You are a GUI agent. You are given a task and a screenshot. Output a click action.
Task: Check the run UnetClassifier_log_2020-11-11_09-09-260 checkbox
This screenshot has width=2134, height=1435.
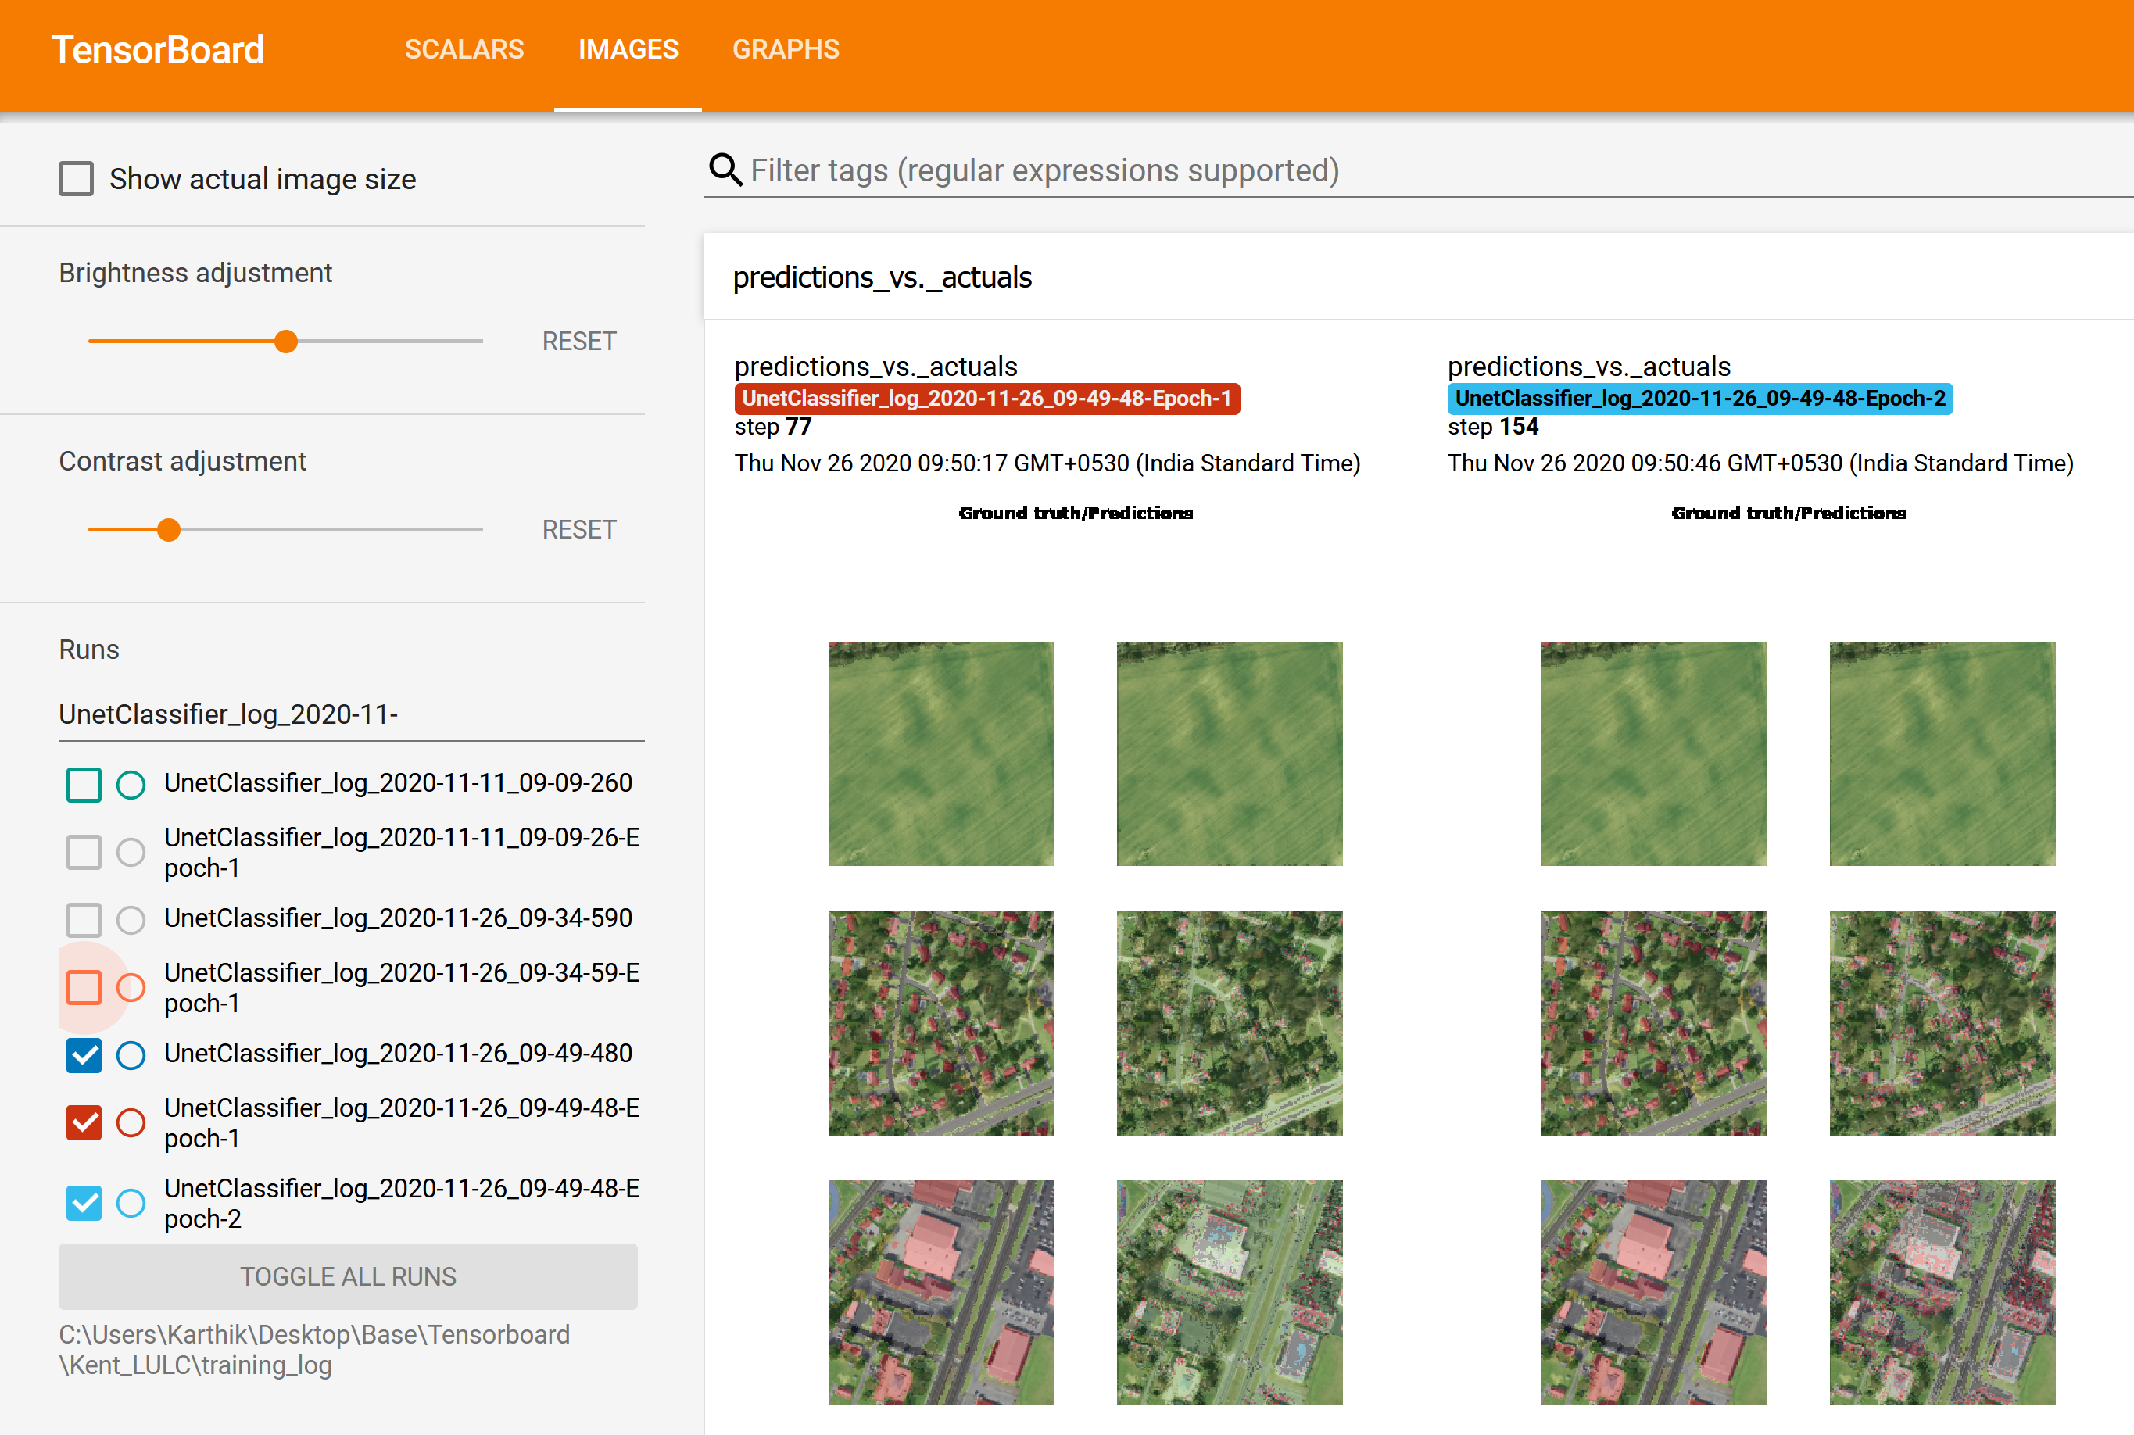(84, 784)
